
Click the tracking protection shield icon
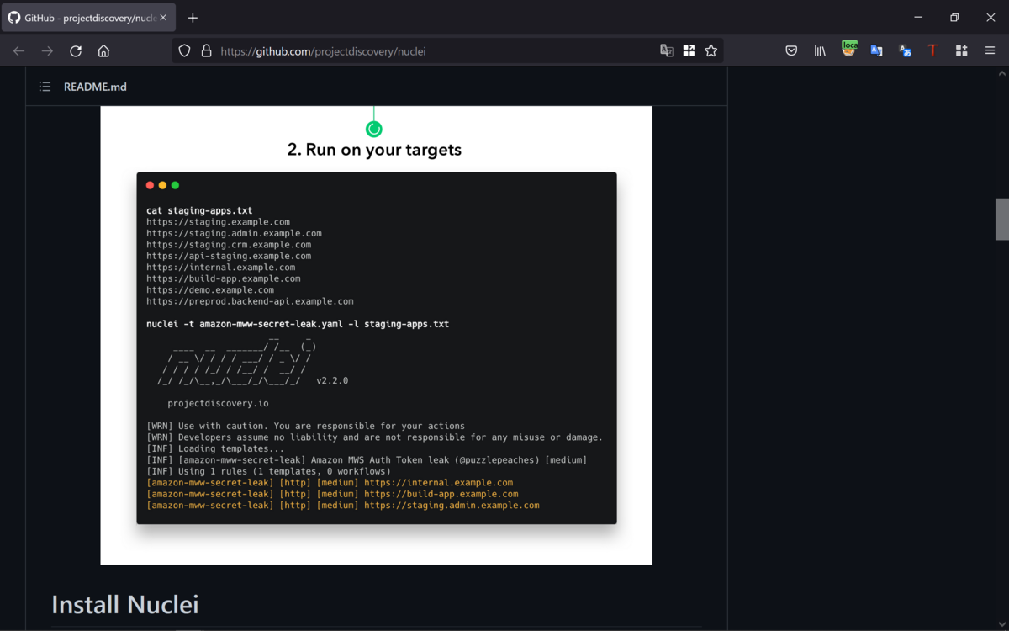[x=184, y=51]
